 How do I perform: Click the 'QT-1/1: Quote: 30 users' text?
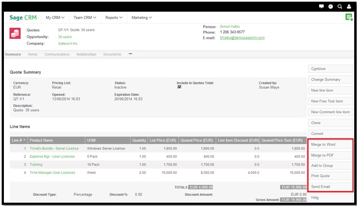(x=76, y=30)
